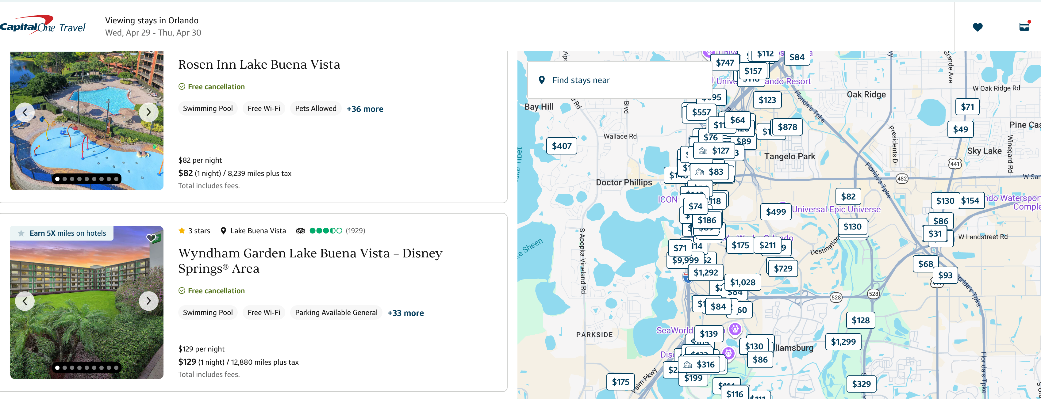Open Rosen Inn Lake Buena Vista listing
The image size is (1041, 399).
tap(259, 65)
